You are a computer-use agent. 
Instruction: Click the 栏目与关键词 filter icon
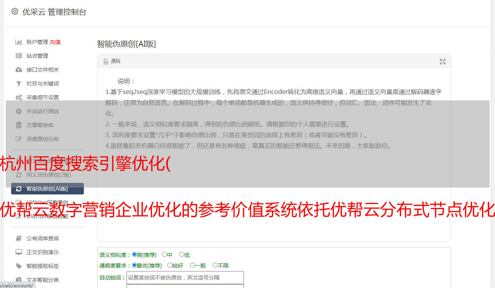click(18, 84)
